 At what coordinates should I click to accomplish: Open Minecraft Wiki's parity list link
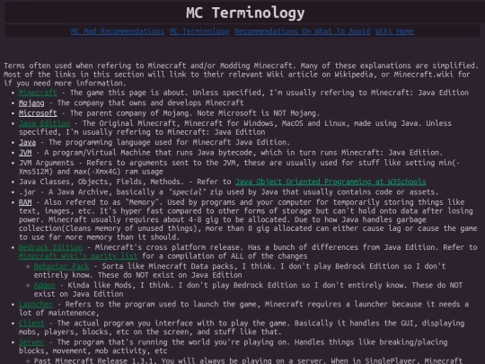(x=78, y=256)
